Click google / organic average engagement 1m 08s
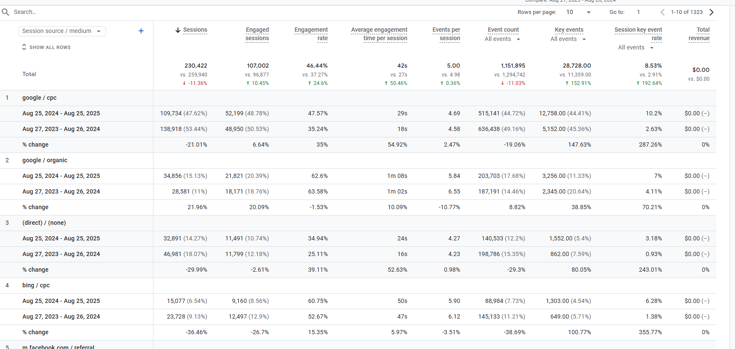 point(397,176)
